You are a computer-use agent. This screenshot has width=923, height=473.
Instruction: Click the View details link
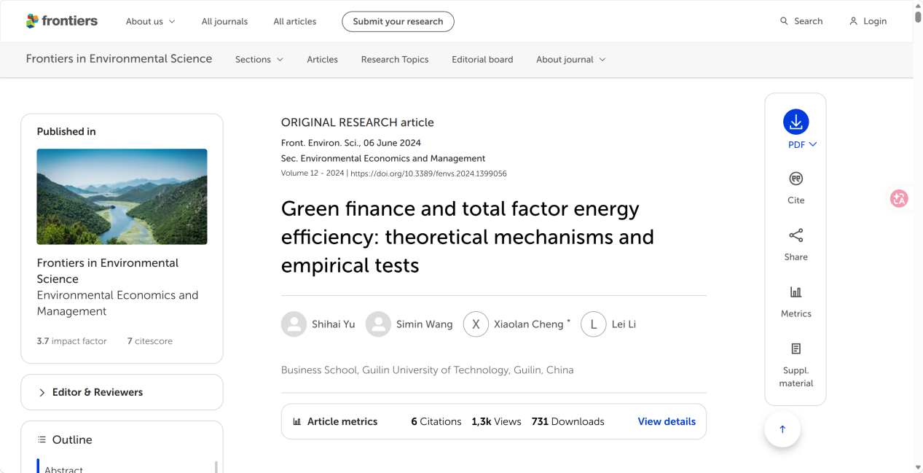pyautogui.click(x=666, y=421)
